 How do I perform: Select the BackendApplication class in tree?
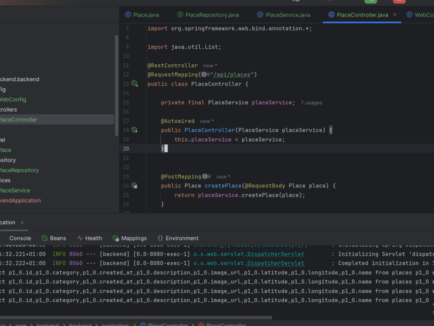pos(20,200)
